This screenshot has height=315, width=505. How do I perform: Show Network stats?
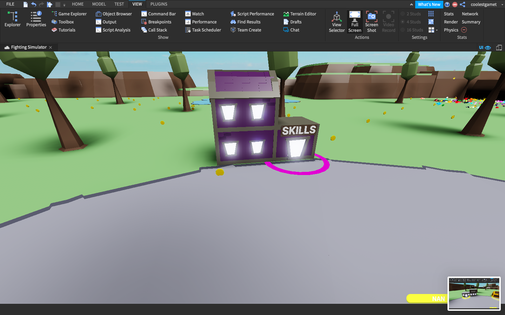[x=470, y=14]
